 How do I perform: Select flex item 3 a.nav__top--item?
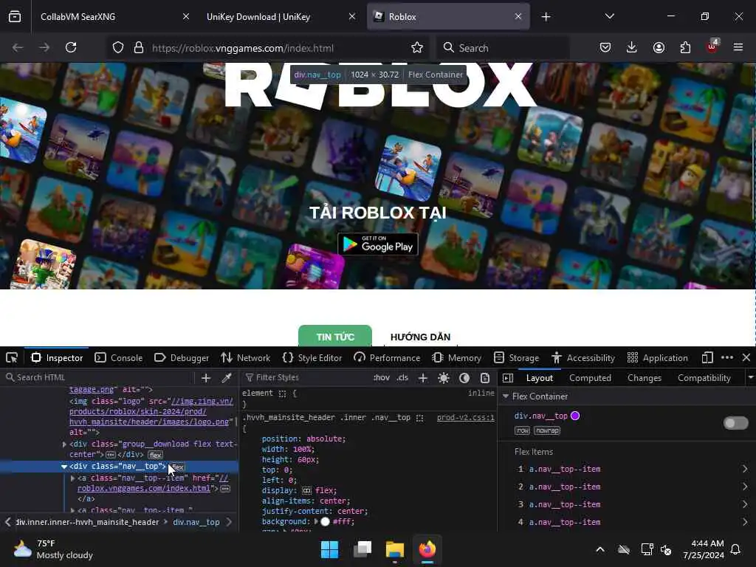click(565, 505)
